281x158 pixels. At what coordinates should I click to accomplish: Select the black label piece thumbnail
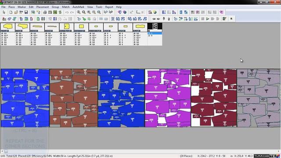click(x=155, y=27)
